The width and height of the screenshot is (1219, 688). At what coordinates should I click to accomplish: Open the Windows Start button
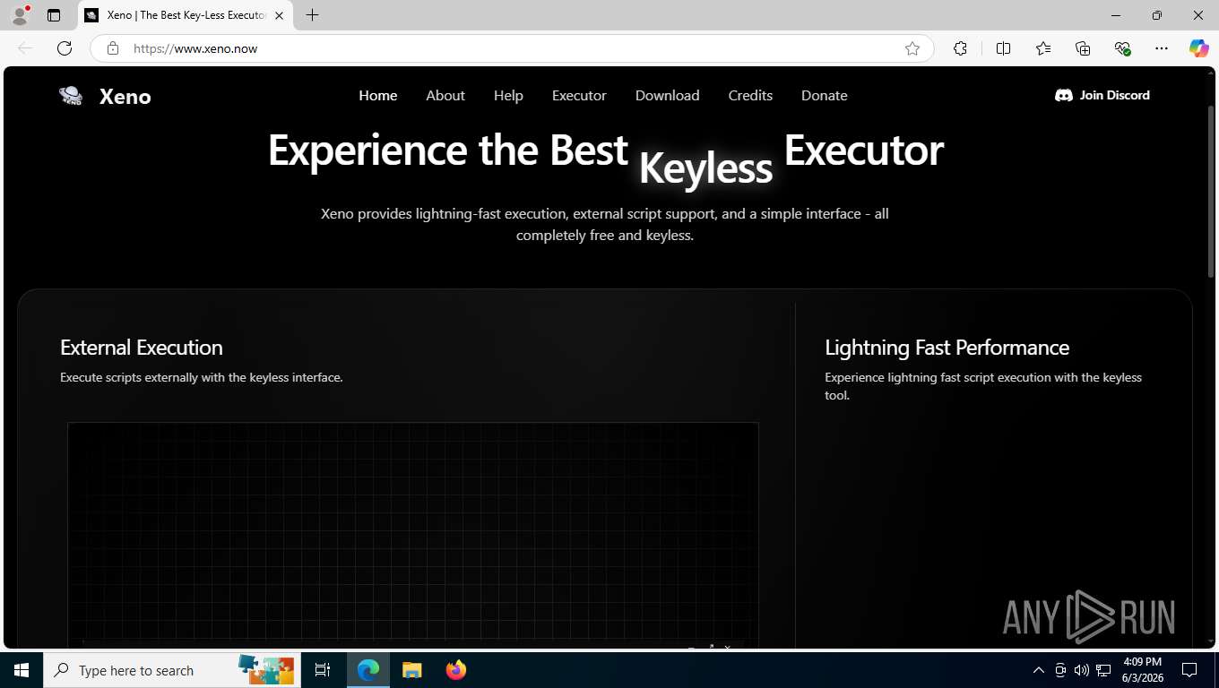22,670
